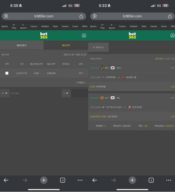Go back using left browser back arrow

pos(6,180)
